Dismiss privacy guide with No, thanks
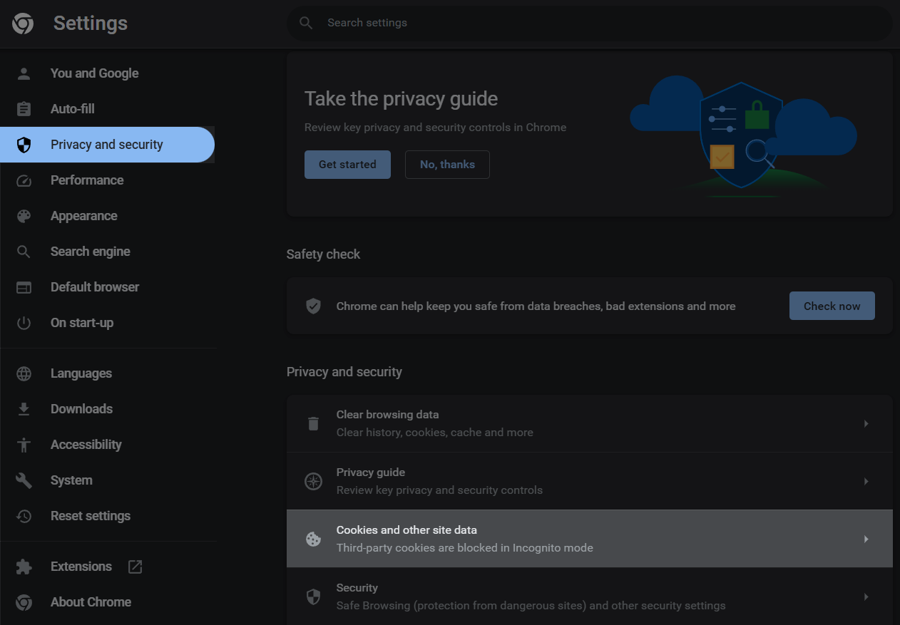This screenshot has width=900, height=625. pos(447,165)
